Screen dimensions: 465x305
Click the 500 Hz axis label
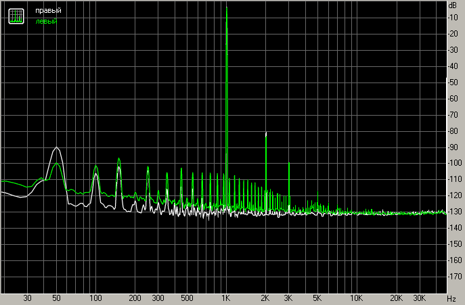187,298
